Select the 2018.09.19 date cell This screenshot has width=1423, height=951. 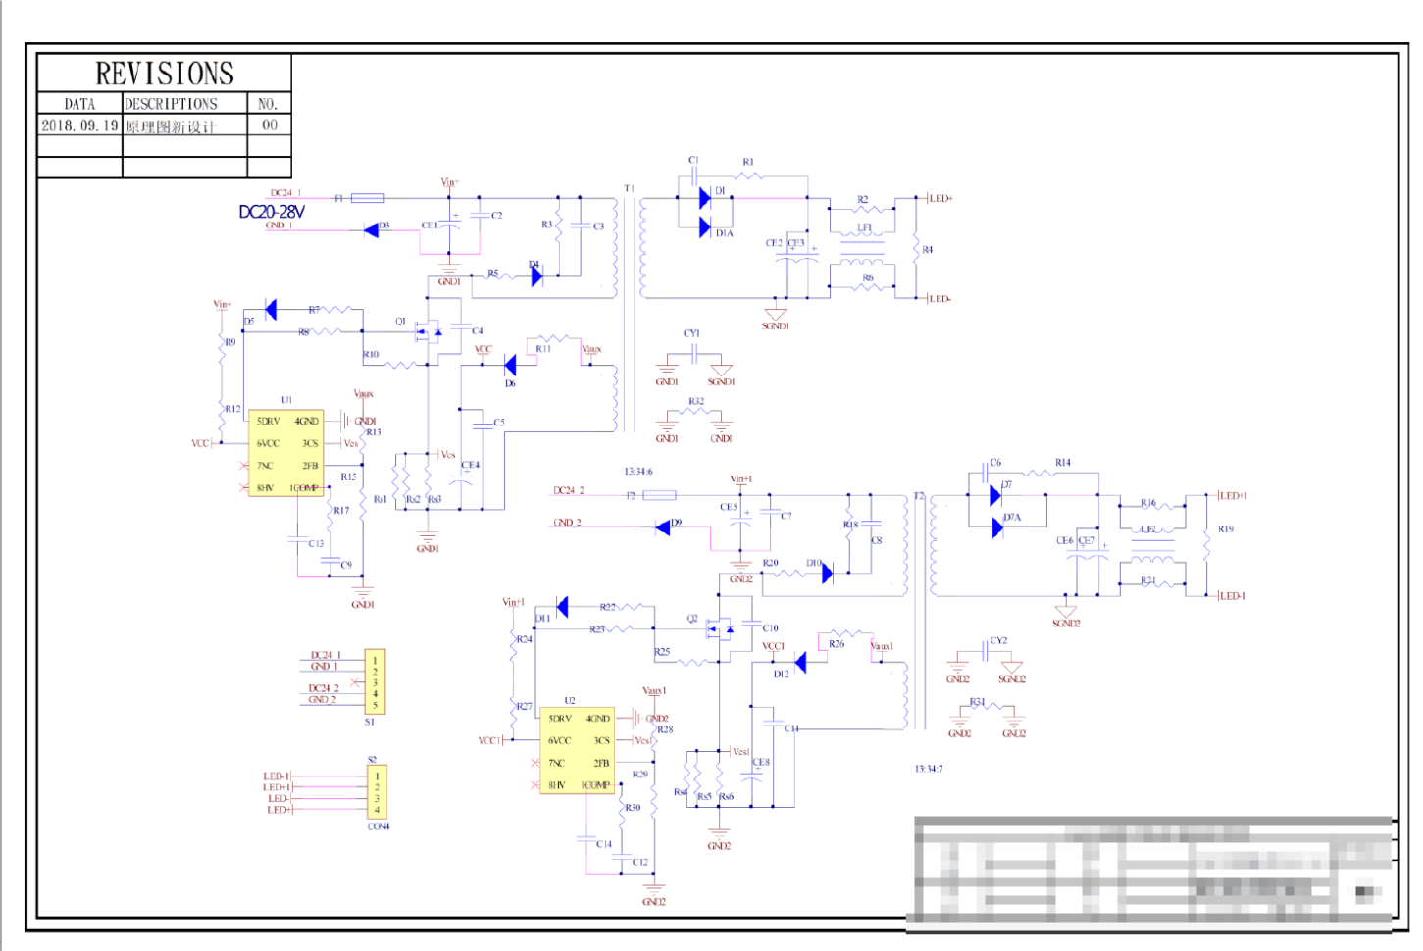pyautogui.click(x=79, y=125)
